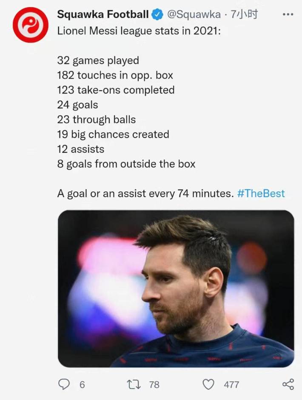
Task: Click the blue verified badge
Action: coord(157,15)
